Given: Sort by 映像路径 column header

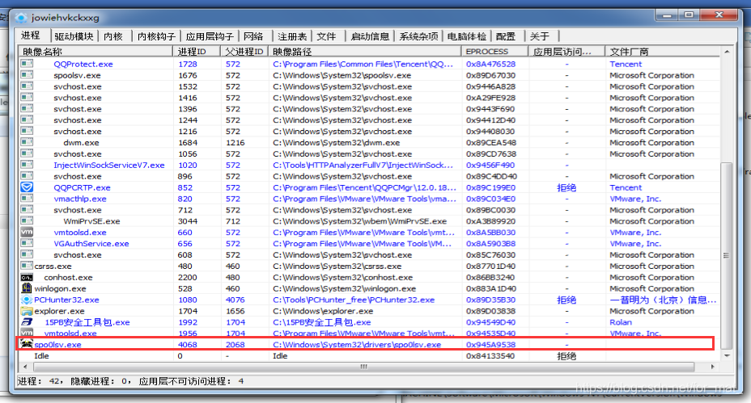Looking at the screenshot, I should 365,51.
